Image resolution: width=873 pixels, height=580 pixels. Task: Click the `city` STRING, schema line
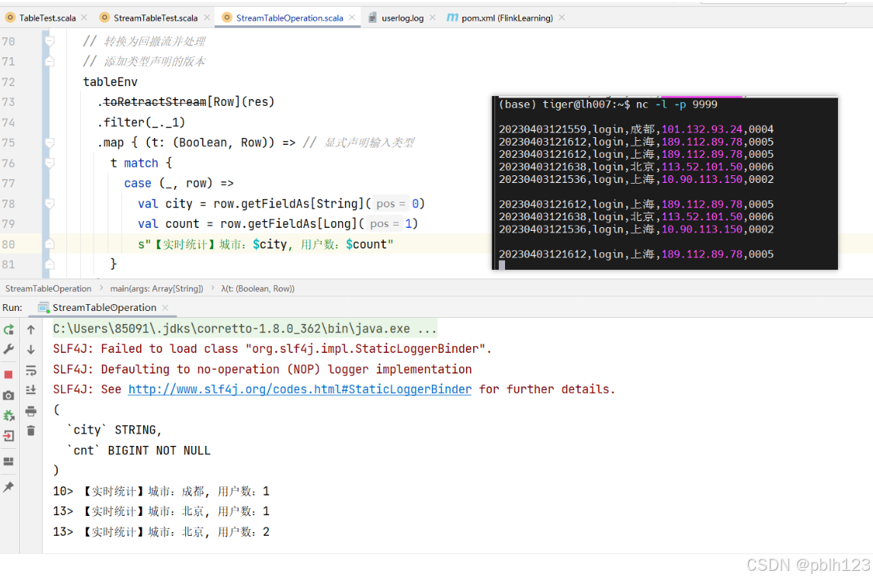[x=114, y=430]
